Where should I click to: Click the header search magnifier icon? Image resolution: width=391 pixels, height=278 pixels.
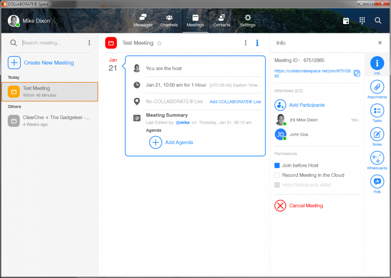(378, 21)
